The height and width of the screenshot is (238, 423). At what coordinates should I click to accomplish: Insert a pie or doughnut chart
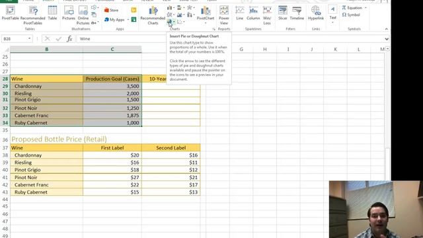(171, 22)
